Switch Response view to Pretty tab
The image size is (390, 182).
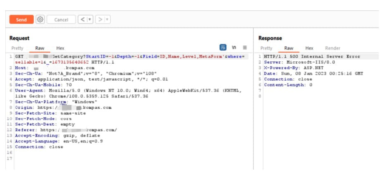[x=266, y=48]
